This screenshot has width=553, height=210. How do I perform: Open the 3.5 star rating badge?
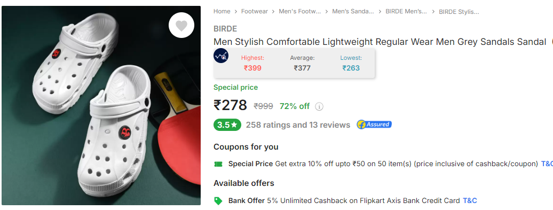pyautogui.click(x=227, y=125)
